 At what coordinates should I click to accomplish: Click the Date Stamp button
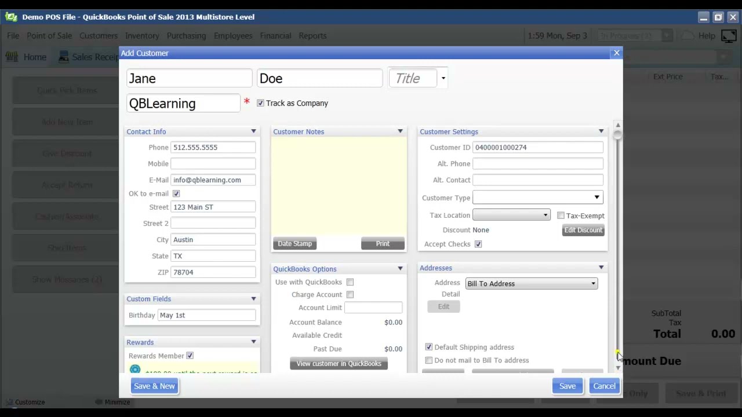[x=294, y=243]
